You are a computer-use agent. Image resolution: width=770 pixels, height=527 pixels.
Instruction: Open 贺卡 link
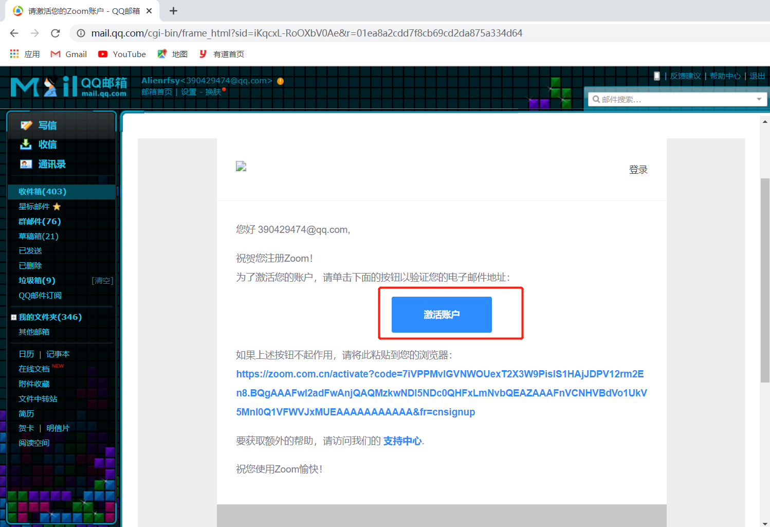pos(26,428)
